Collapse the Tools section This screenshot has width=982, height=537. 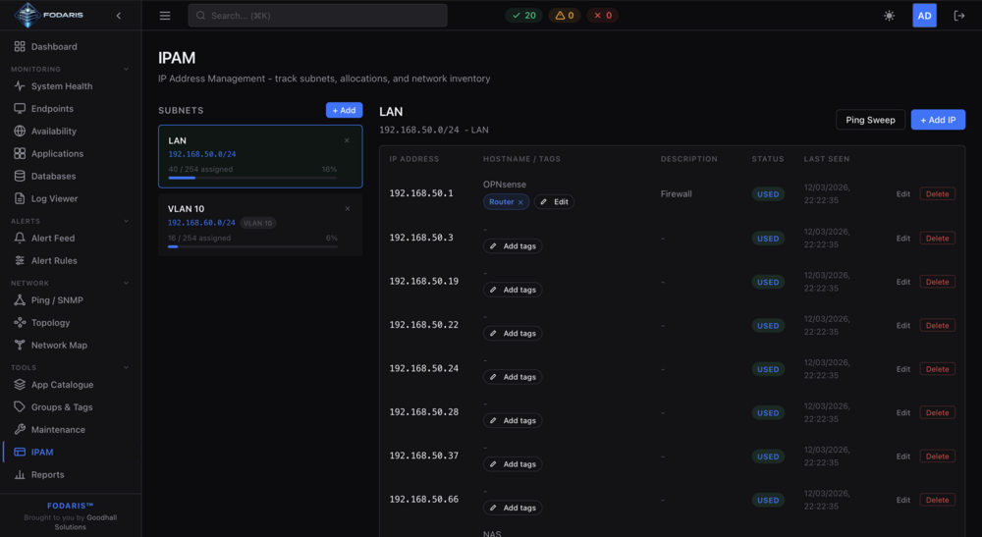126,367
